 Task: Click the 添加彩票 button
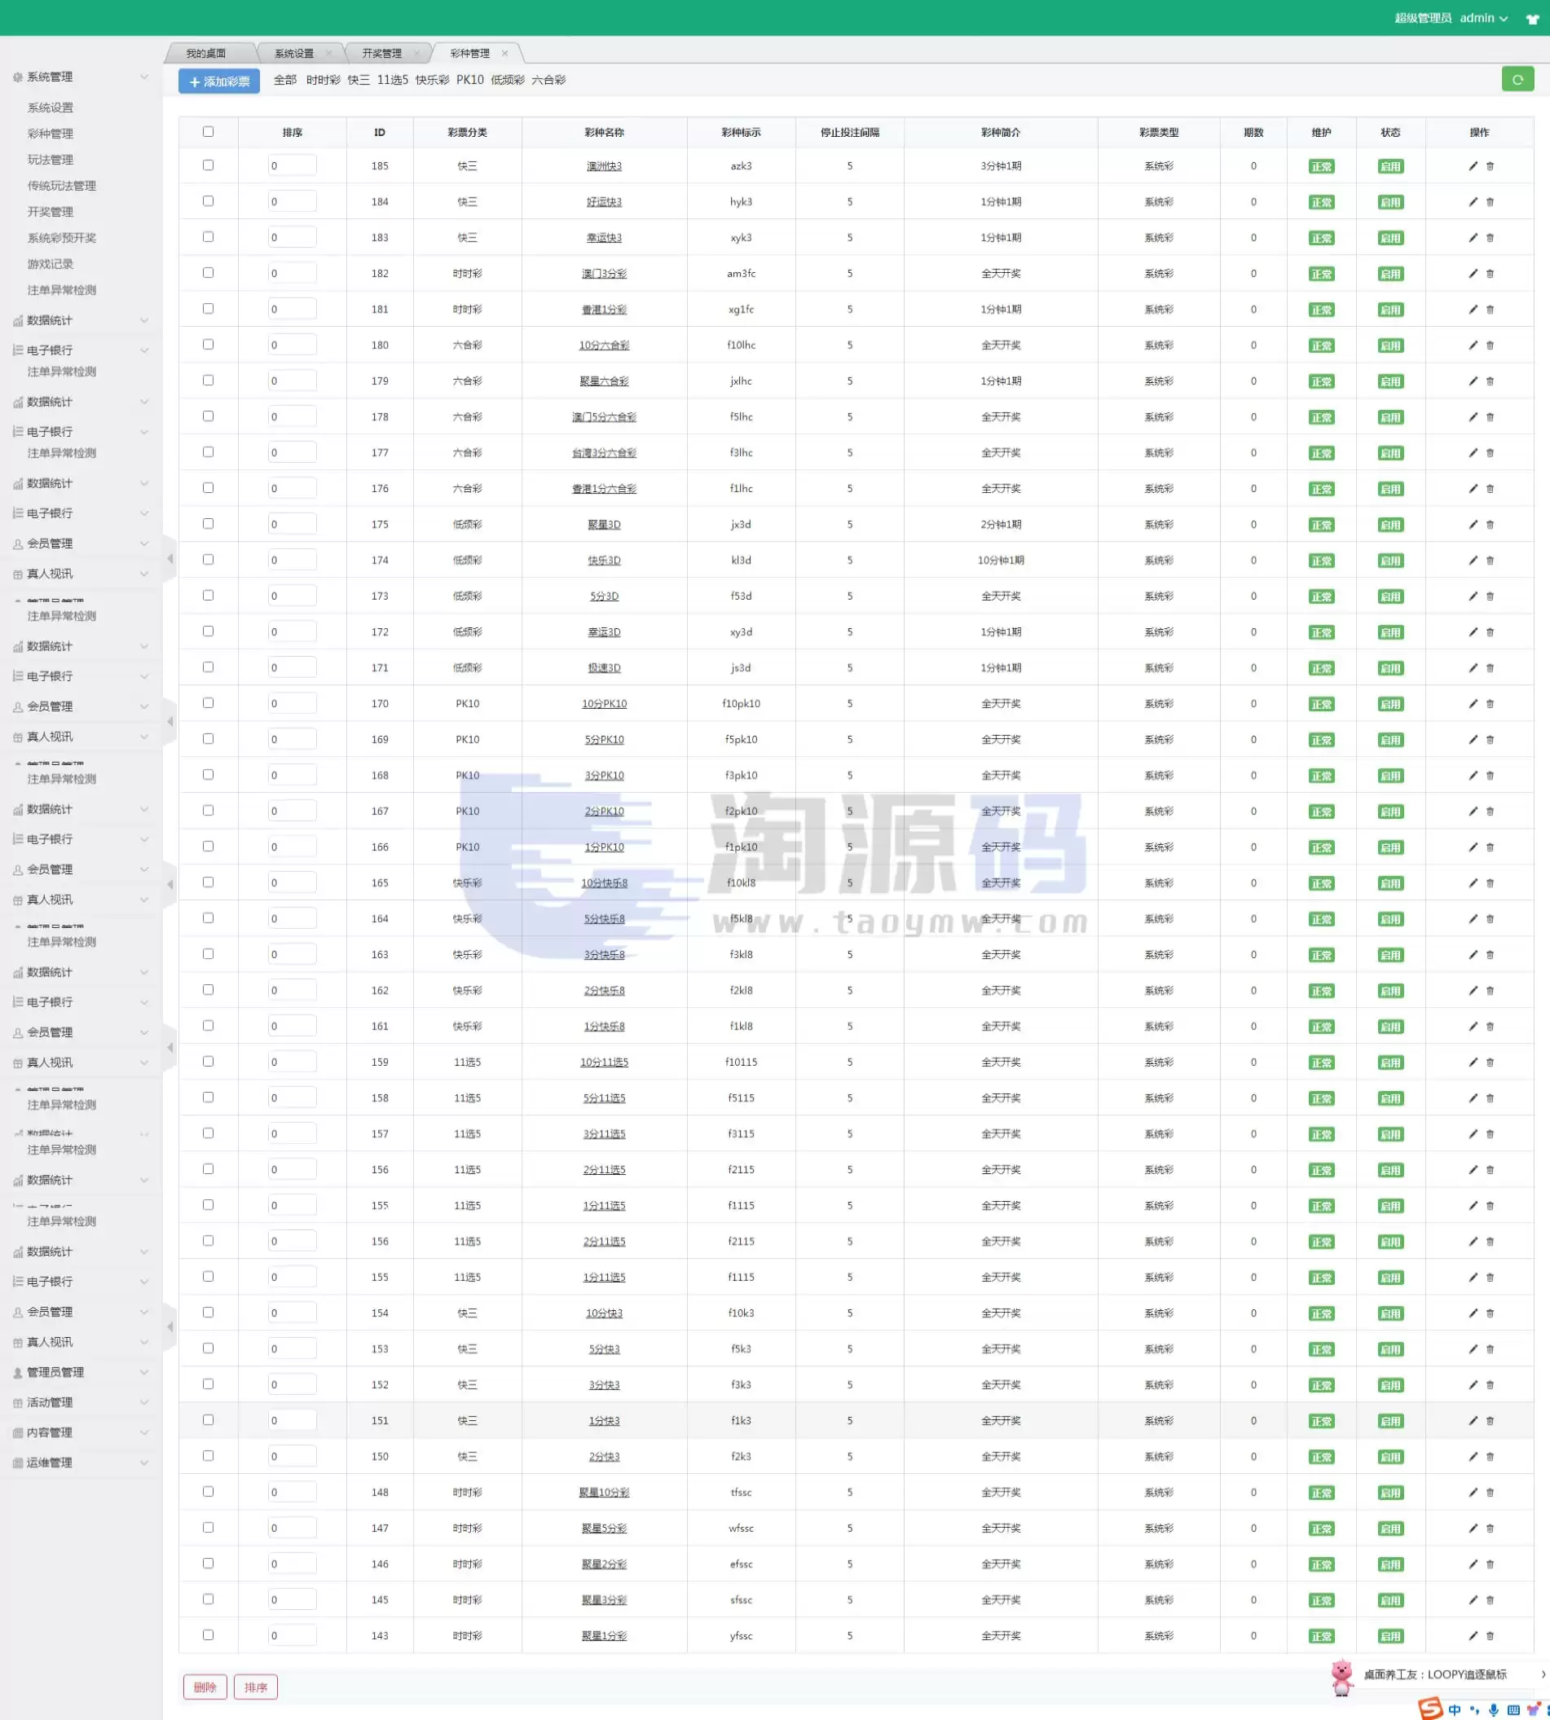coord(219,81)
